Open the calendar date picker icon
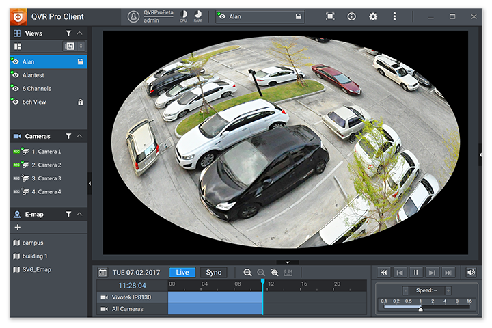The image size is (492, 328). click(x=103, y=273)
